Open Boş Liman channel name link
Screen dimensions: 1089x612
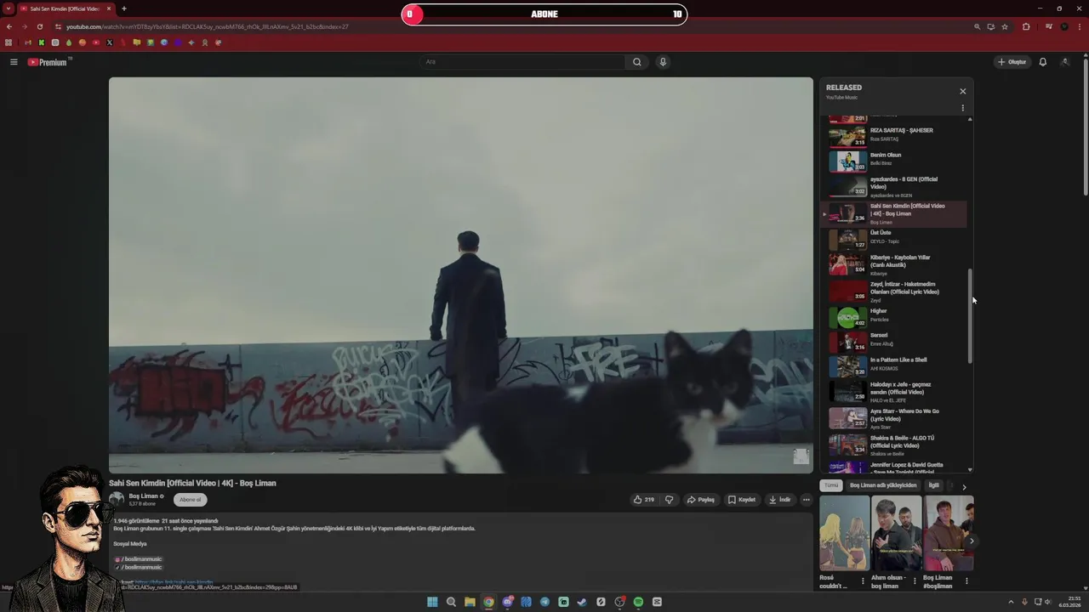pos(144,496)
